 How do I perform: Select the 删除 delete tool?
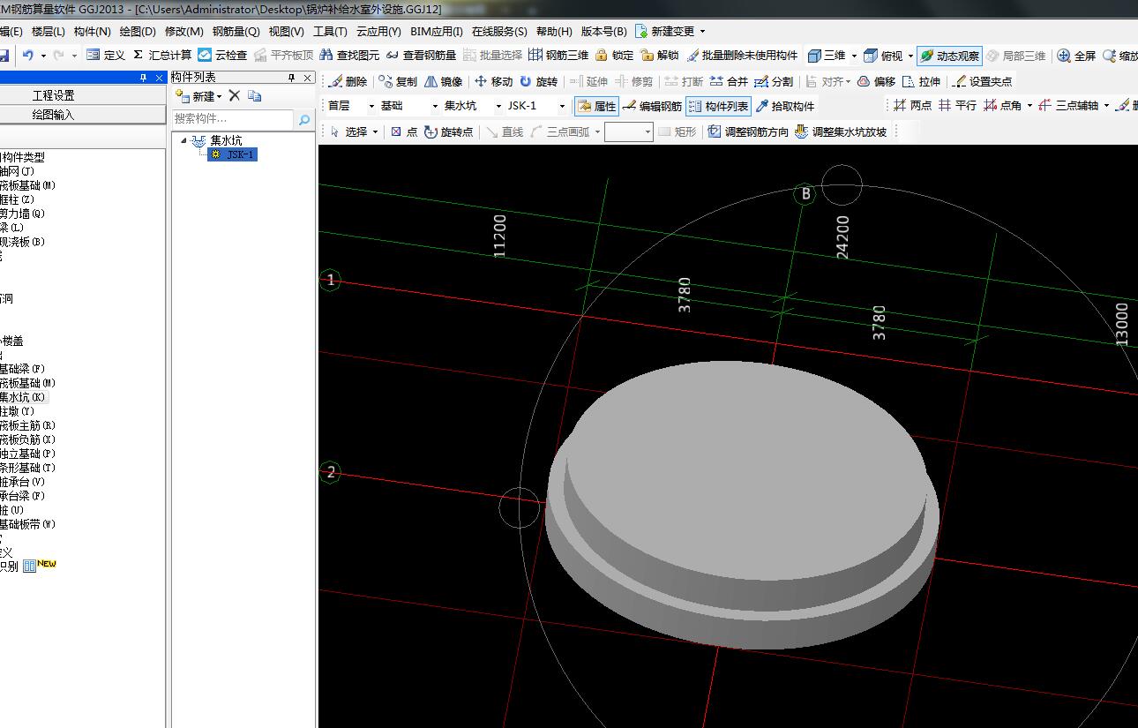tap(348, 81)
